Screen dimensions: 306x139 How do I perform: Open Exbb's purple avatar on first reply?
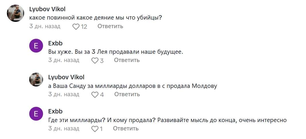coord(36,46)
